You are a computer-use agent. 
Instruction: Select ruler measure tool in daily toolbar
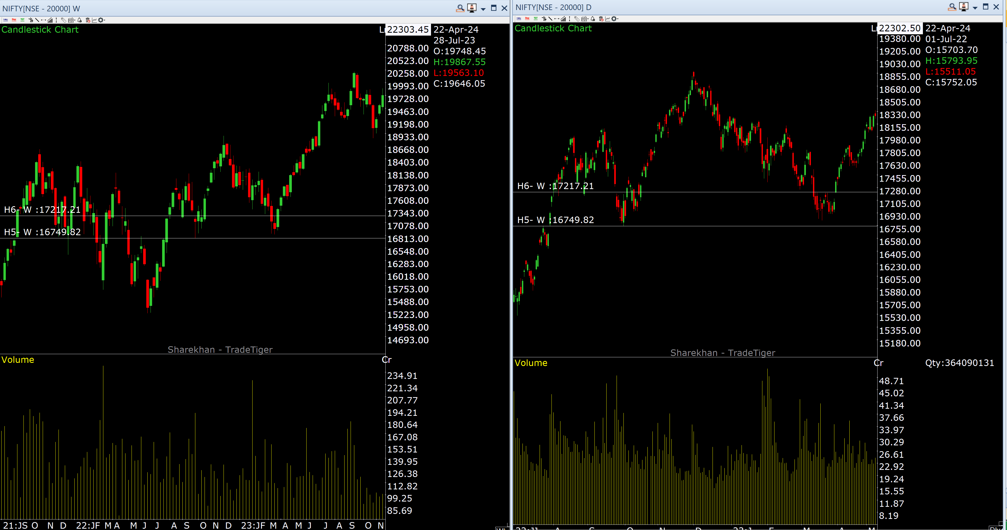[x=577, y=19]
